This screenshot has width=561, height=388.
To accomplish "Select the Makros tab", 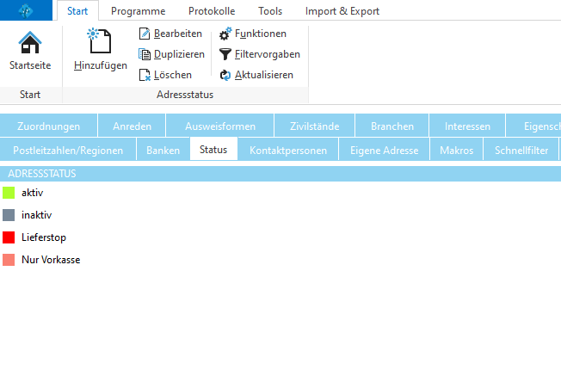I will click(x=457, y=151).
